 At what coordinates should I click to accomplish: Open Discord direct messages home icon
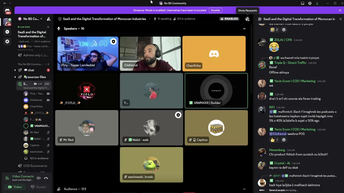coord(7,11)
